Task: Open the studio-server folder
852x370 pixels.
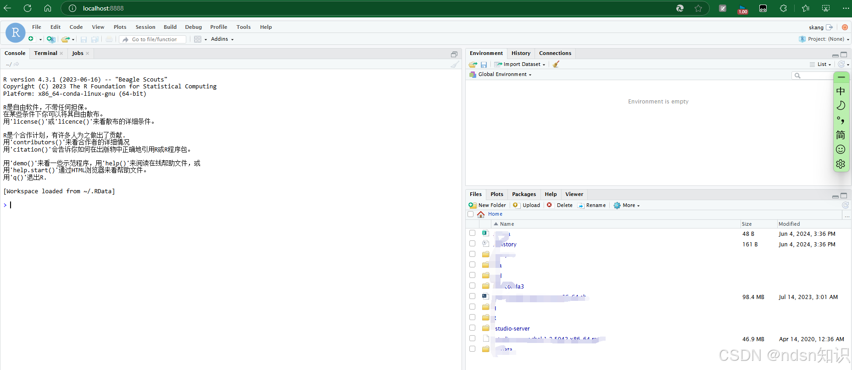Action: click(x=512, y=328)
